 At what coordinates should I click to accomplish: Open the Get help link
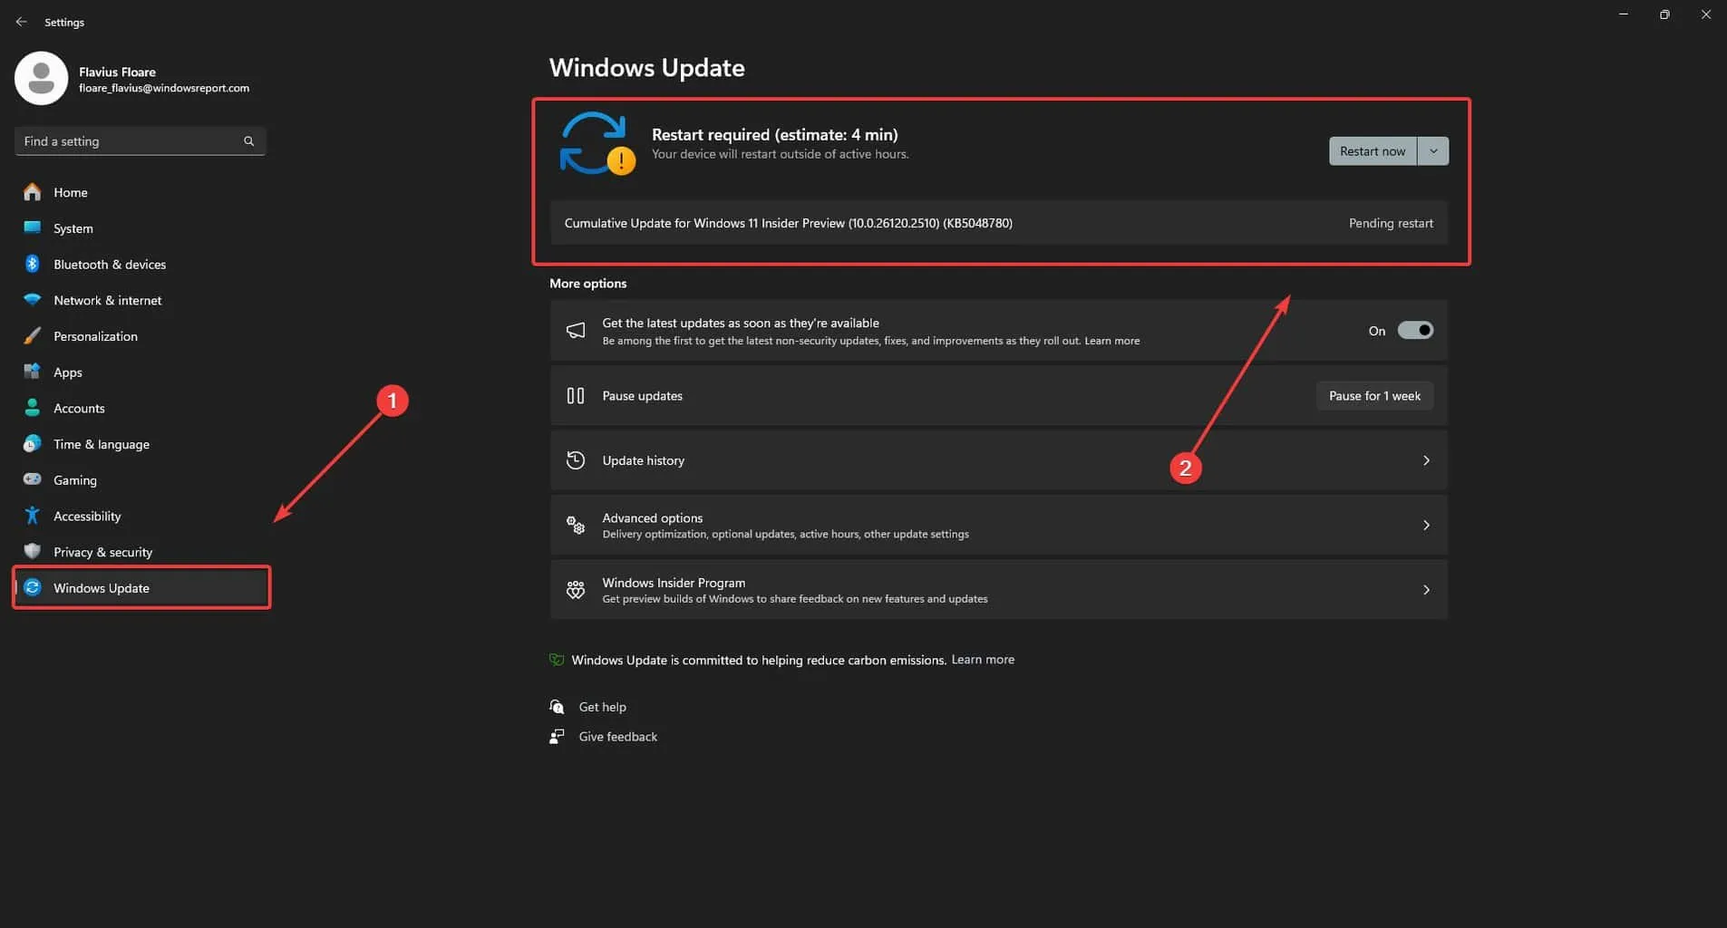coord(602,707)
